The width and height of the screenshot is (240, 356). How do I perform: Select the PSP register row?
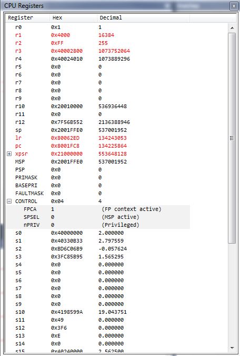(98, 170)
